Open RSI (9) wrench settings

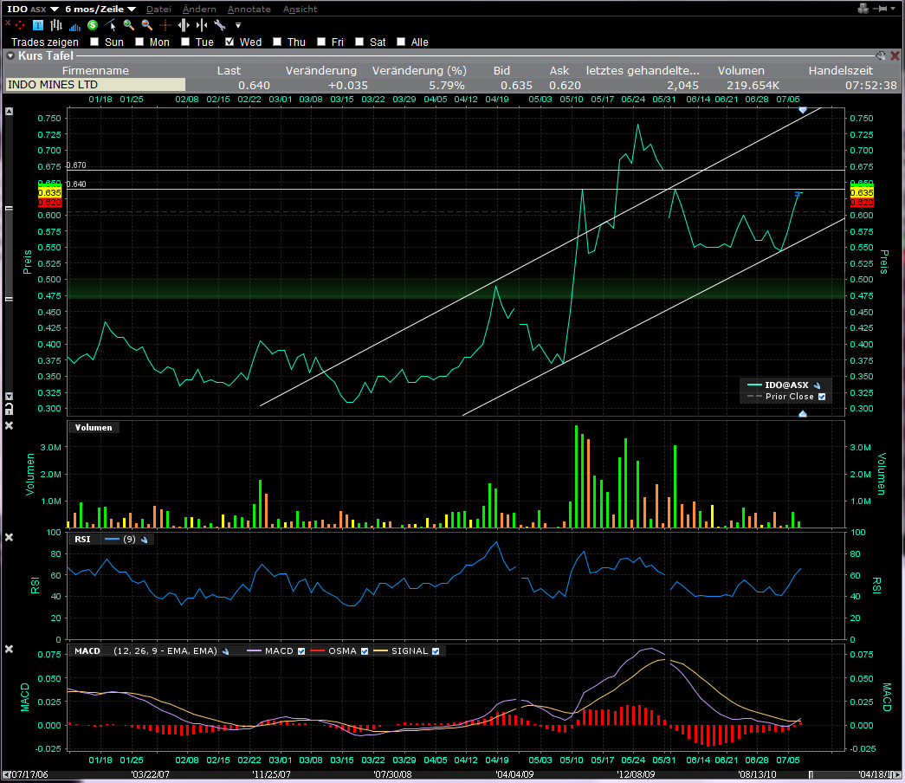coord(145,540)
